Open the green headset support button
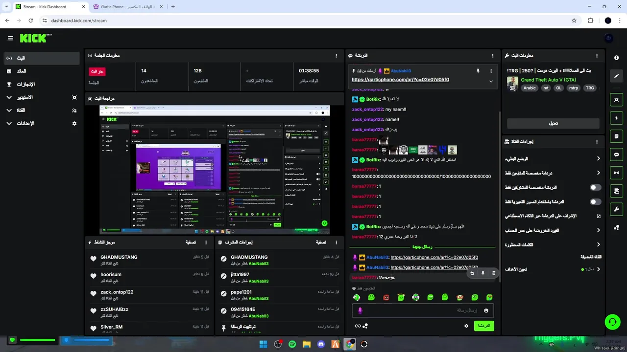Viewport: 627px width, 352px height. tap(612, 322)
